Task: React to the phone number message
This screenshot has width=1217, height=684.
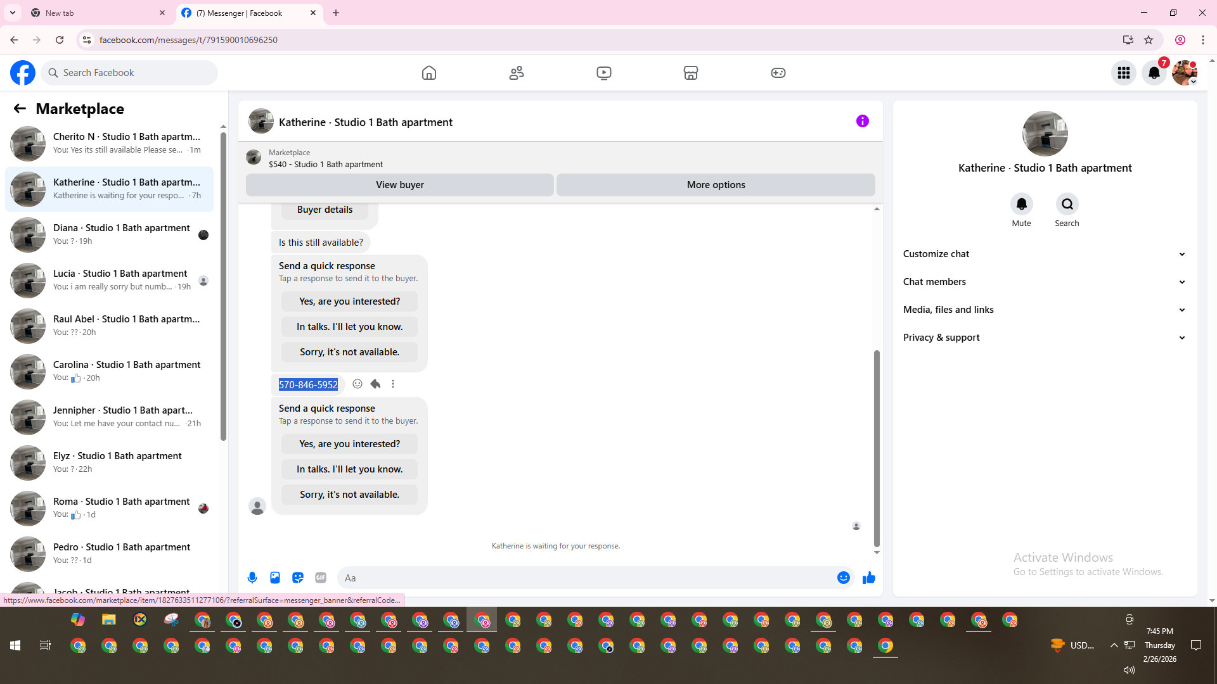Action: click(x=357, y=384)
